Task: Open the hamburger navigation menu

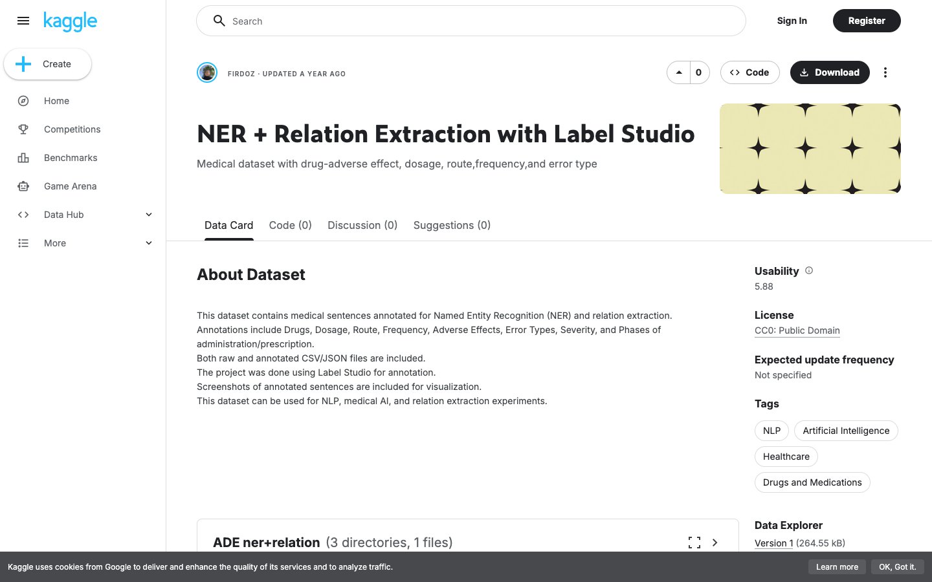Action: (x=23, y=21)
